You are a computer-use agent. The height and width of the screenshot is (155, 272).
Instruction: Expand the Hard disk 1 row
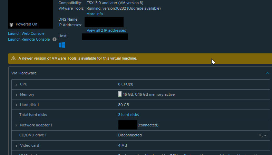16,105
